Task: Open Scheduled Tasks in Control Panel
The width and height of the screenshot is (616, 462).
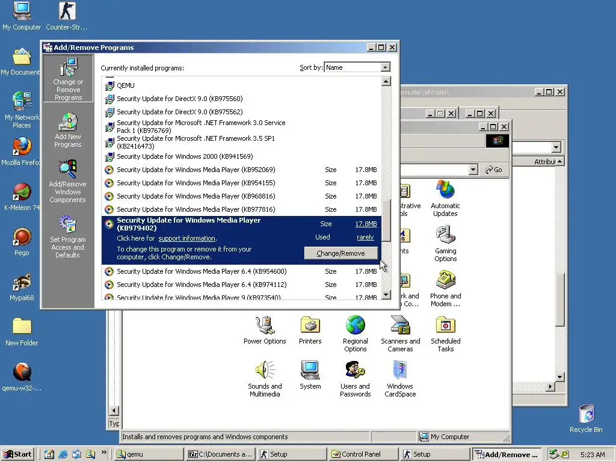Action: point(446,334)
